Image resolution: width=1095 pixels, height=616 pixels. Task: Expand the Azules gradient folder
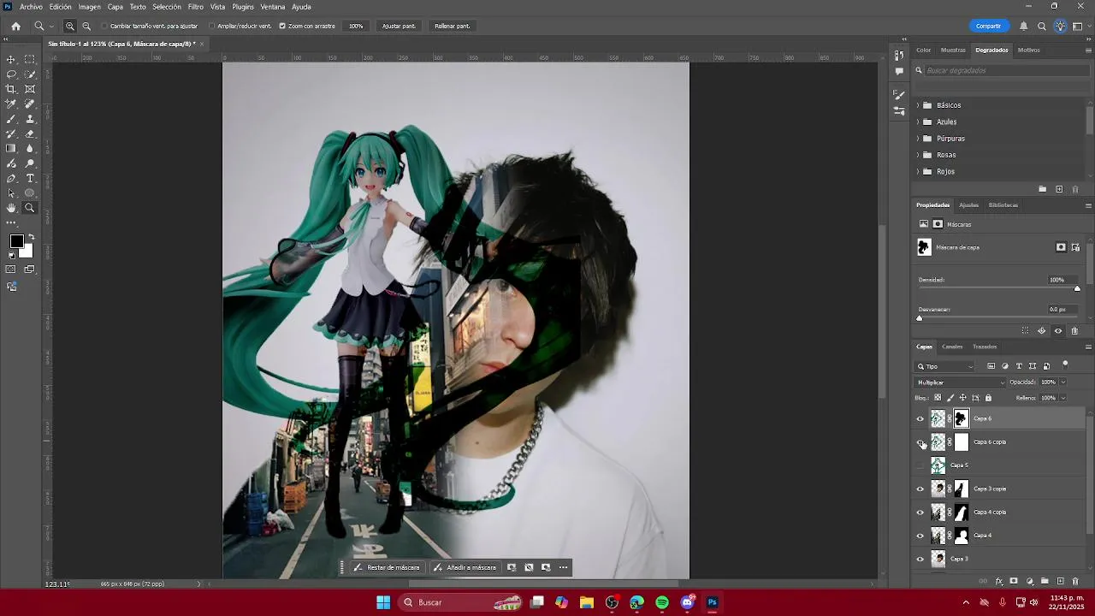[918, 121]
